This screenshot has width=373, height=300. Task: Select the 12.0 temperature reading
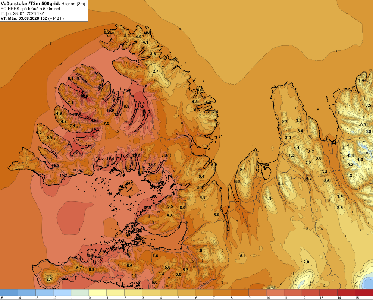pyautogui.click(x=100, y=89)
